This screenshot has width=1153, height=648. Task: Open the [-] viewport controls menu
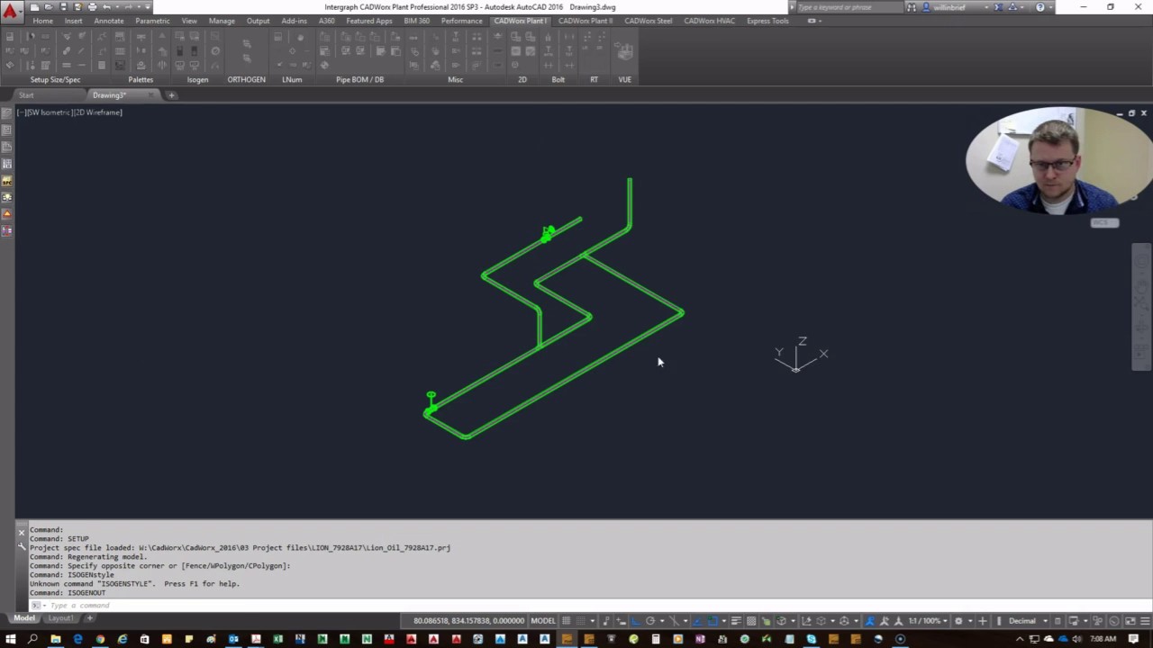[x=21, y=112]
